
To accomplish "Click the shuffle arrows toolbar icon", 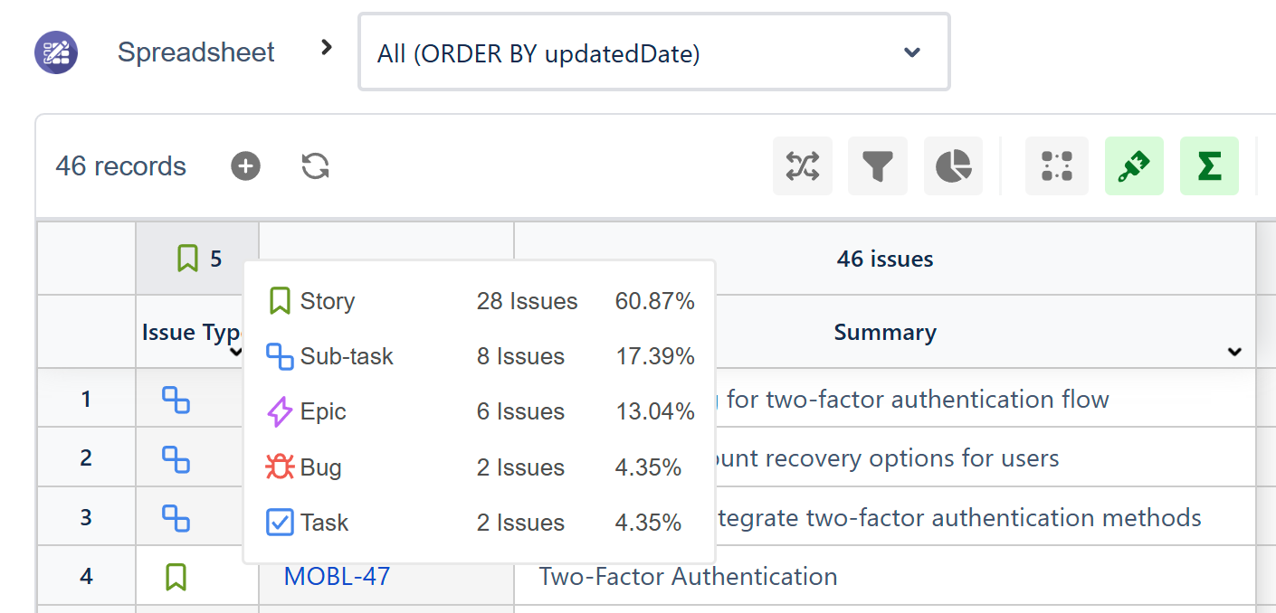I will [x=803, y=166].
